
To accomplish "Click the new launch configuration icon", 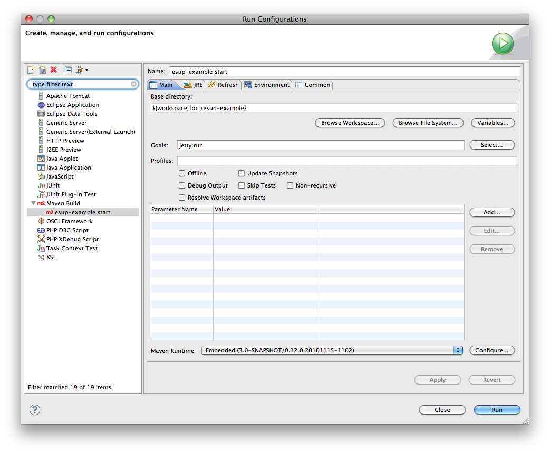I will [x=31, y=70].
